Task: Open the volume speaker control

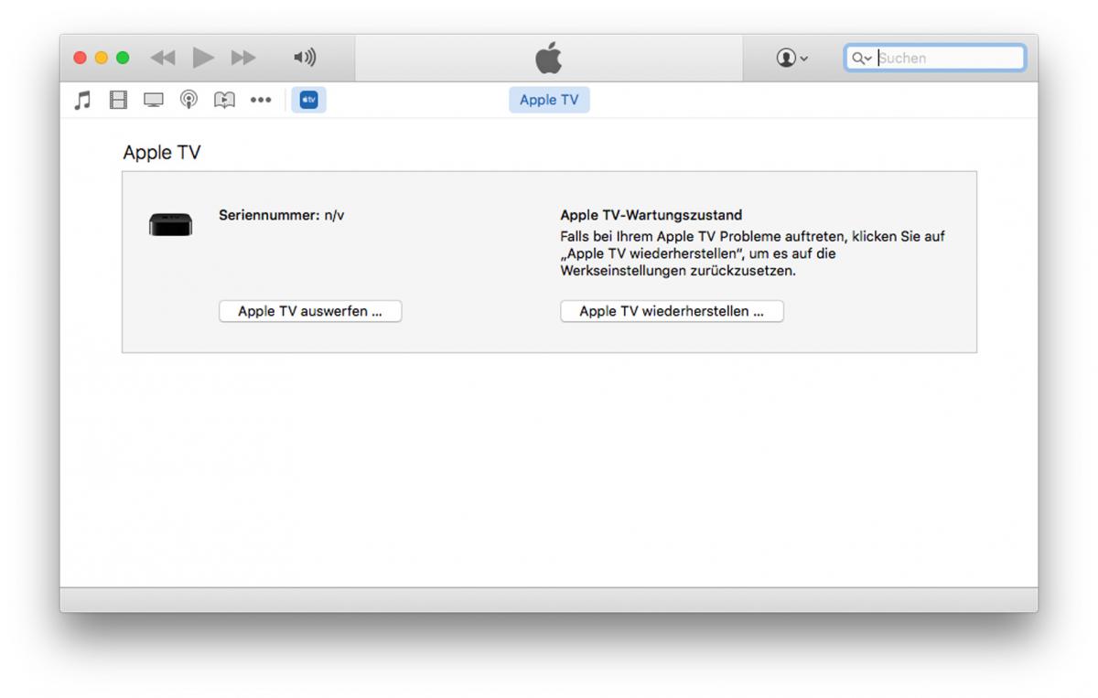Action: click(305, 58)
